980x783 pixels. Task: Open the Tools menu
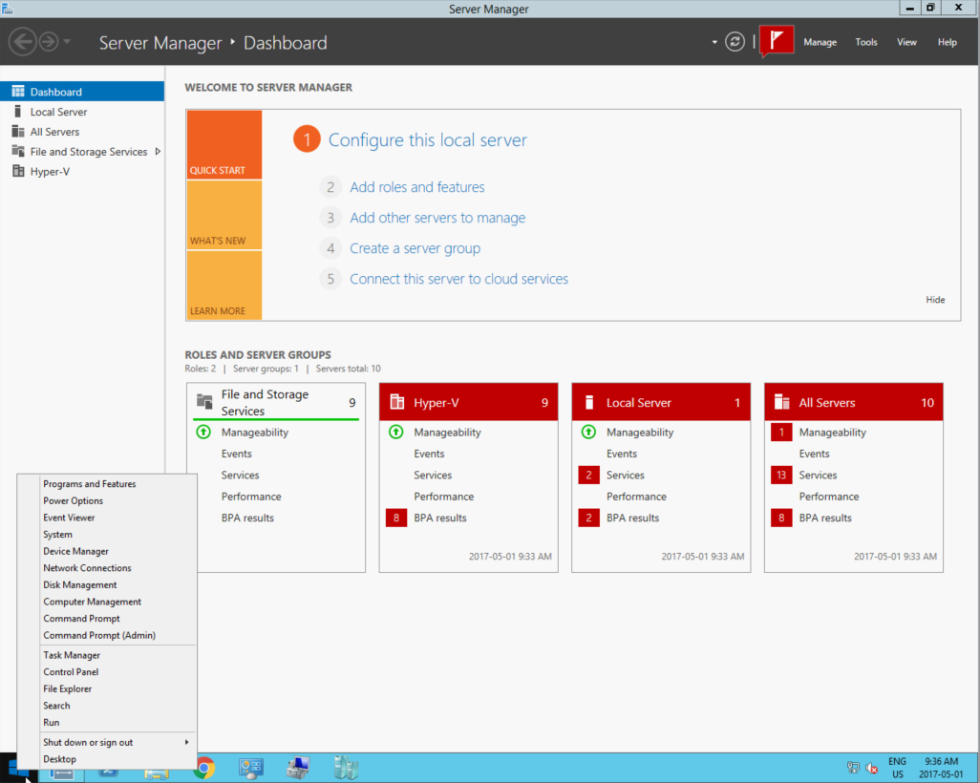click(x=866, y=42)
